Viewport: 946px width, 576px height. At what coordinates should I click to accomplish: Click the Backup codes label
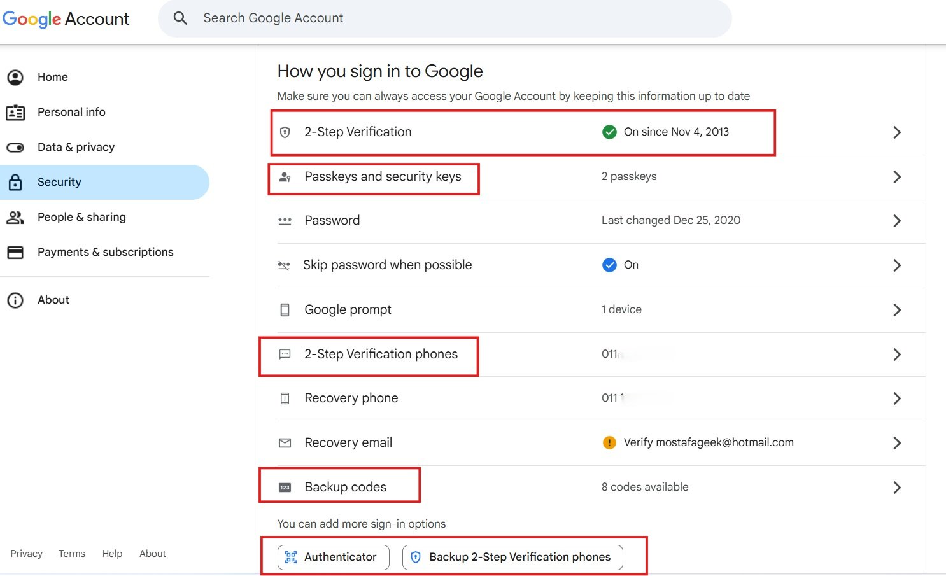click(x=346, y=487)
